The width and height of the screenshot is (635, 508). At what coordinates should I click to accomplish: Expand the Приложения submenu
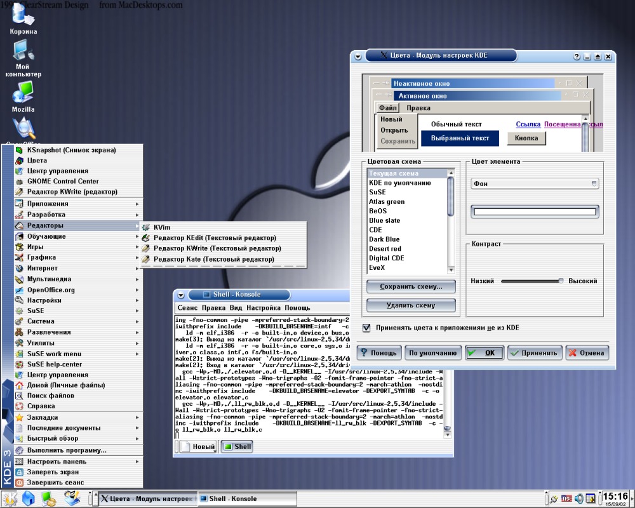tap(79, 203)
